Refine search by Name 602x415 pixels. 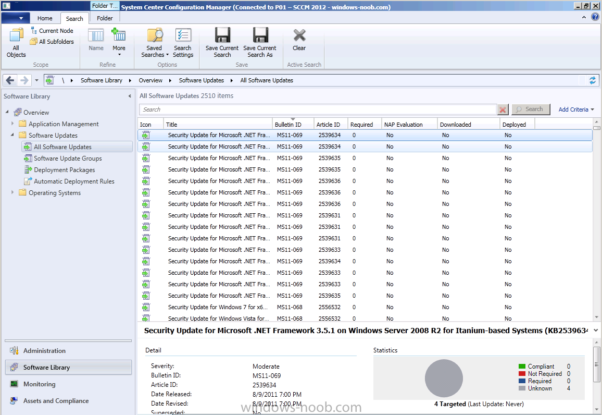click(x=96, y=40)
